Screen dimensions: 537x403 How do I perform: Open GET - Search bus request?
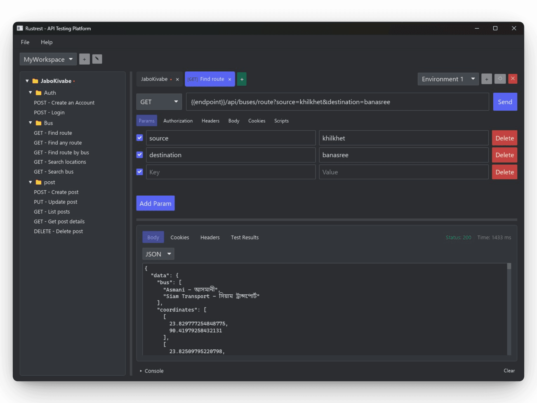click(54, 172)
